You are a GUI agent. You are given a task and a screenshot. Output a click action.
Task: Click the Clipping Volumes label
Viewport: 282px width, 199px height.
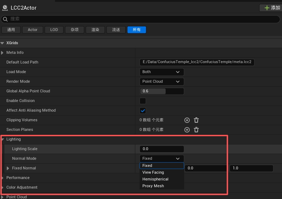[22, 120]
